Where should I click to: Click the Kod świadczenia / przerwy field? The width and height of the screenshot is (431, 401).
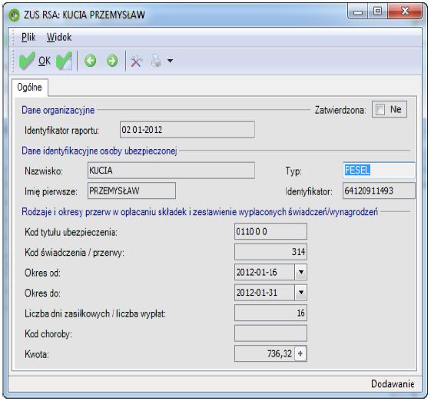tap(270, 252)
